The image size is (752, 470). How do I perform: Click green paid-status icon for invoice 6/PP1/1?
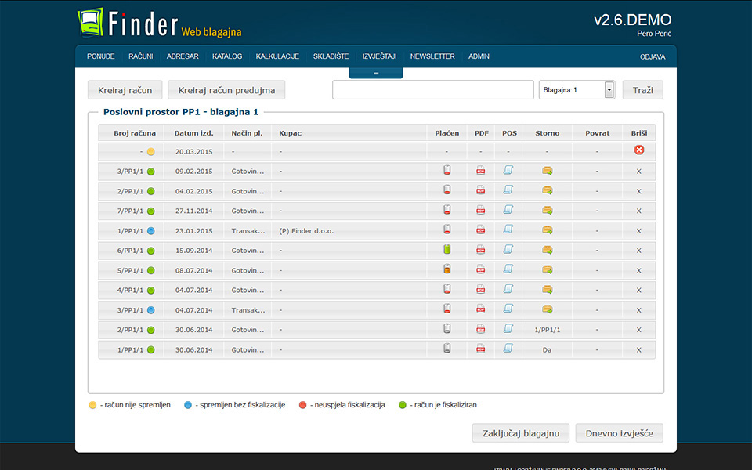coord(446,250)
